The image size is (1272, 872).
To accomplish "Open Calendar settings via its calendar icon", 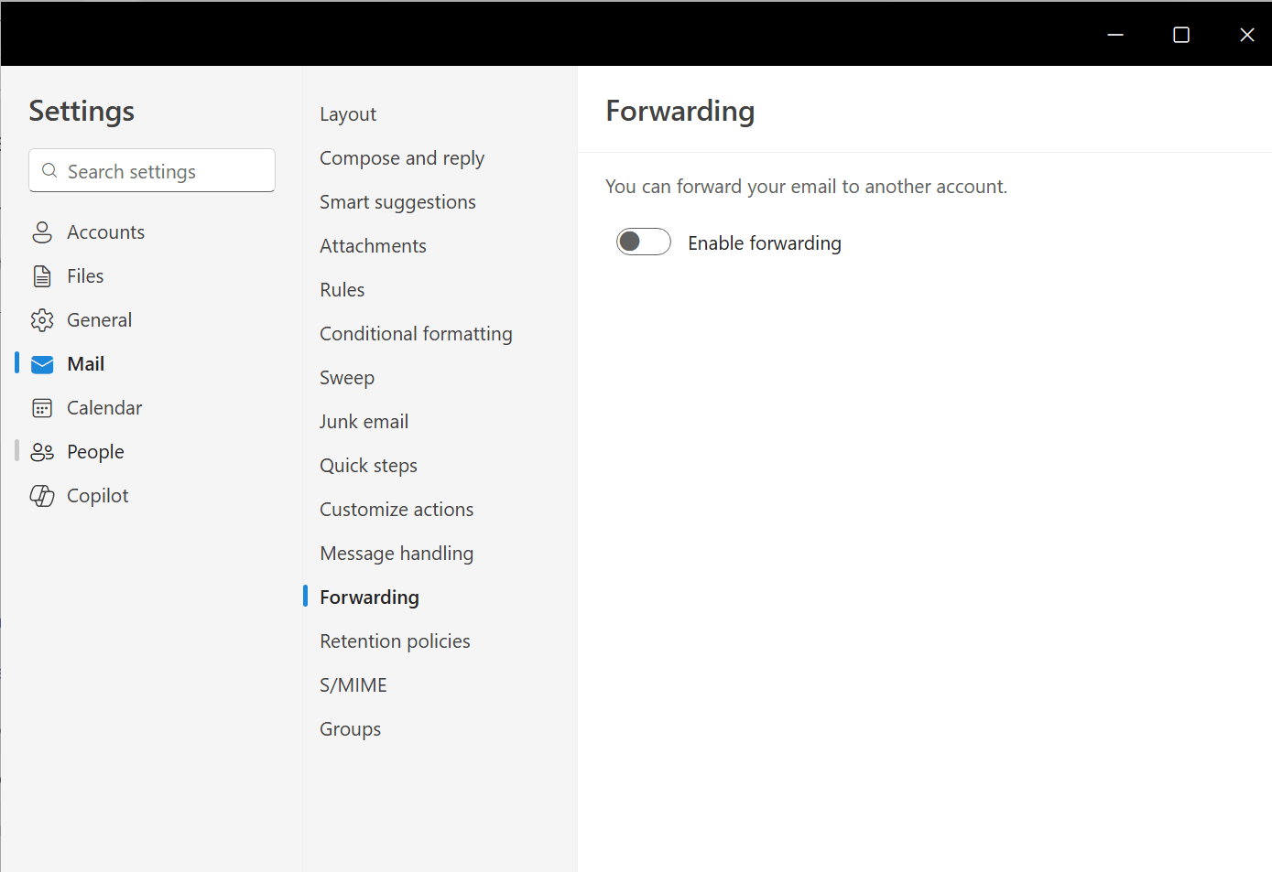I will [x=42, y=407].
